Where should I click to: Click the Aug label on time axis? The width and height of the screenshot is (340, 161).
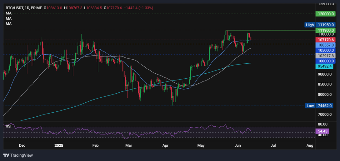[310, 146]
